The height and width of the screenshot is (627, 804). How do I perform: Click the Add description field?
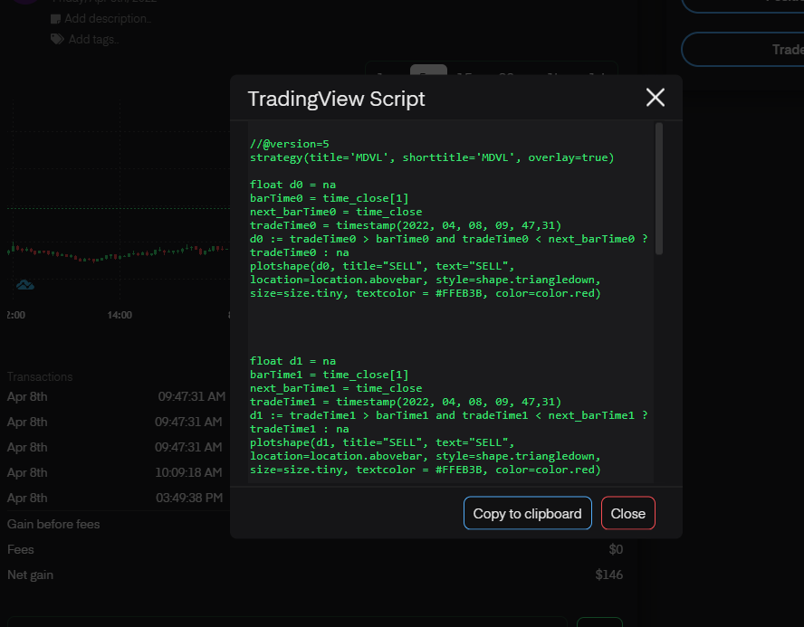[108, 19]
